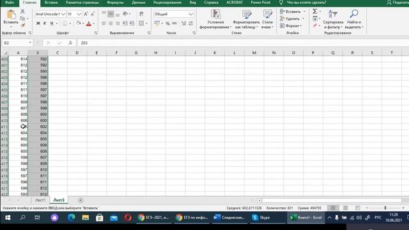Toggle Align Left

[x=104, y=24]
